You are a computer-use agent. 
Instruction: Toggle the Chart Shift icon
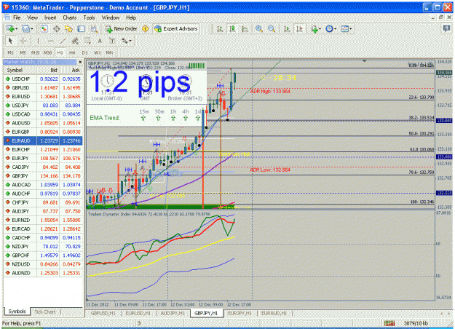coord(299,28)
